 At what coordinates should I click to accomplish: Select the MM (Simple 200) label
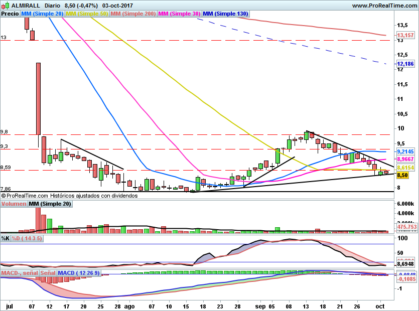(133, 14)
